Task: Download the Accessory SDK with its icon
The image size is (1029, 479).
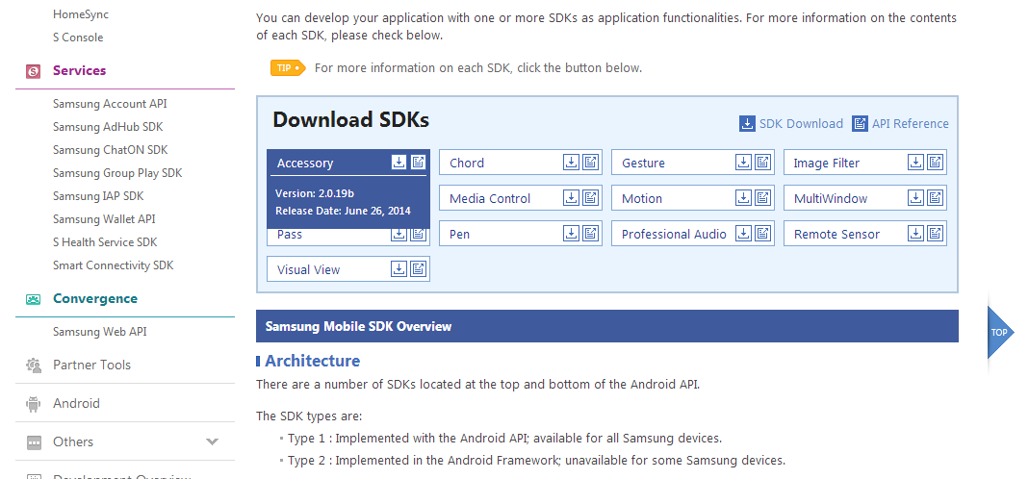Action: point(399,163)
